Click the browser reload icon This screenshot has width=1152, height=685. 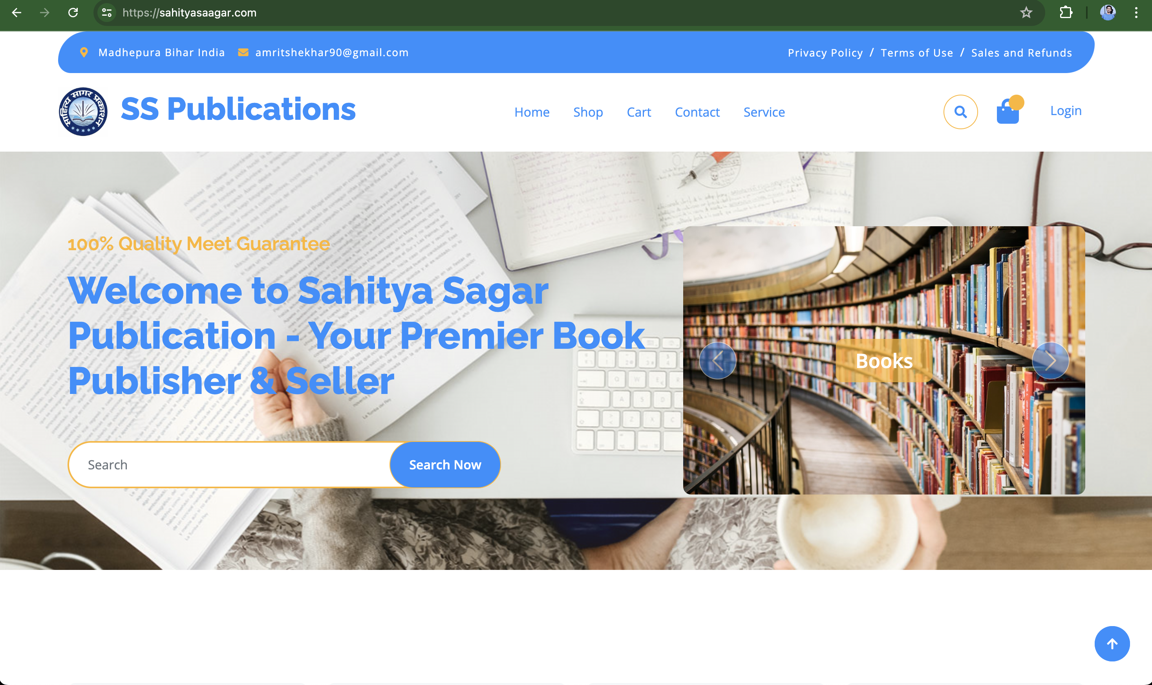pos(73,13)
